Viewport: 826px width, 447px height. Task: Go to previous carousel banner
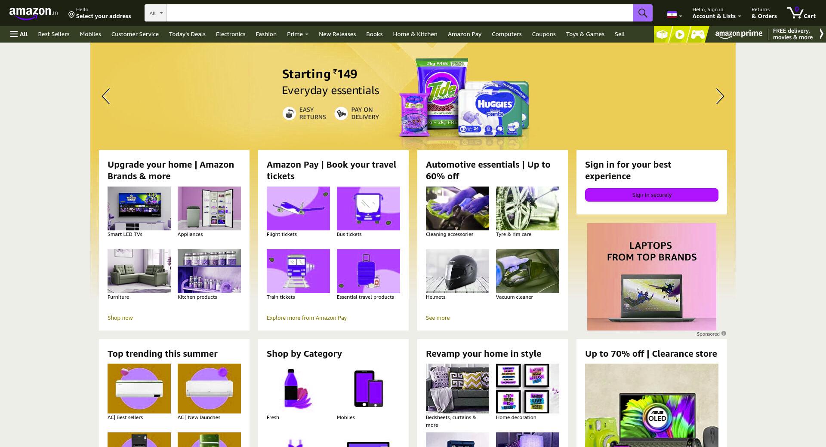tap(106, 96)
